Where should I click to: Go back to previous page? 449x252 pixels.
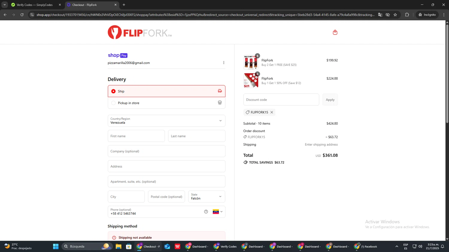coord(5,15)
